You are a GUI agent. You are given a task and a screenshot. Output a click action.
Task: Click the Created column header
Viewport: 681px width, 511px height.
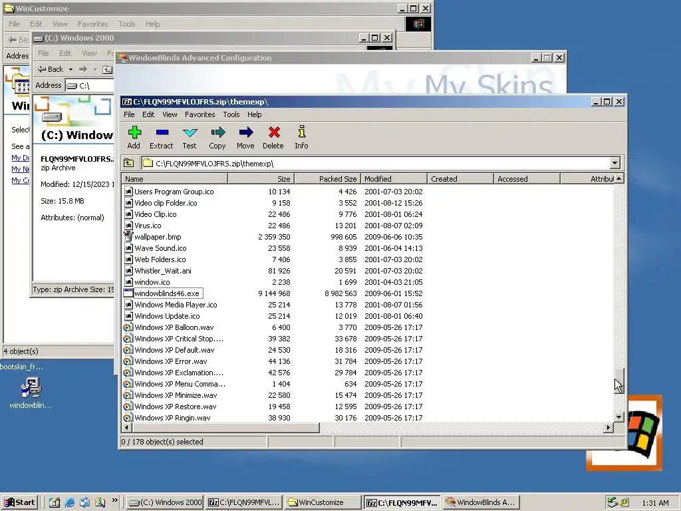point(460,178)
